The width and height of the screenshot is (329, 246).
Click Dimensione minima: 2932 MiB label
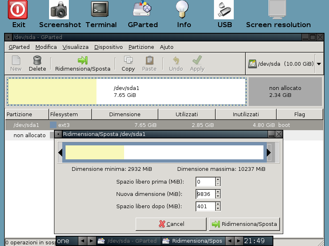point(112,169)
